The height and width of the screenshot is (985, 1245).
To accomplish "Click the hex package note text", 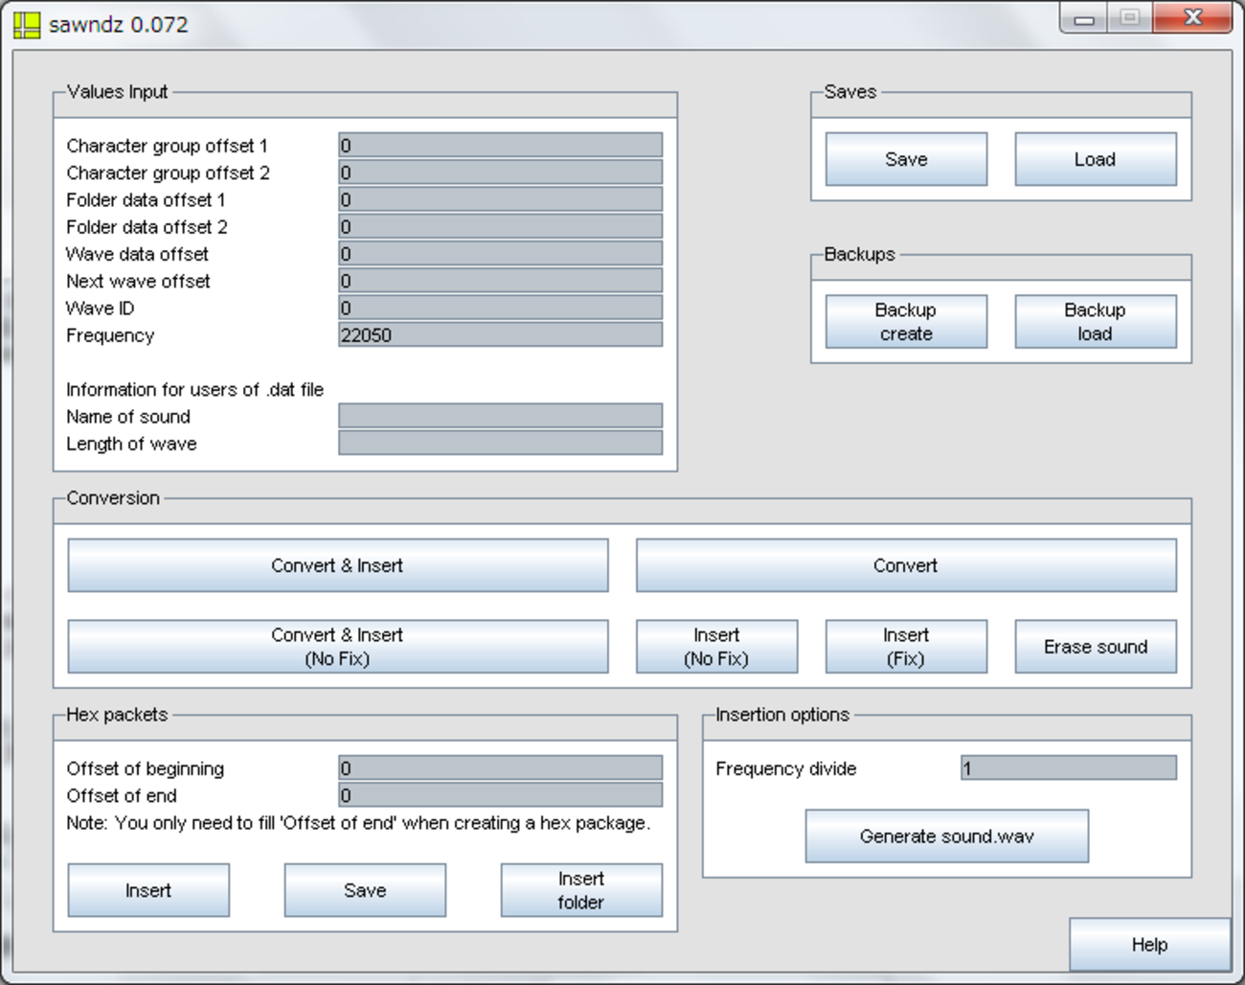I will pos(358,823).
